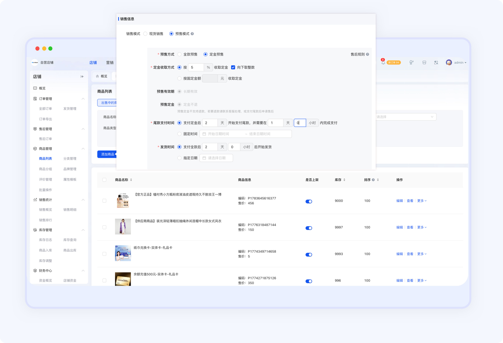503x343 pixels.
Task: Collapse the 订单管理 menu section
Action: click(x=83, y=99)
